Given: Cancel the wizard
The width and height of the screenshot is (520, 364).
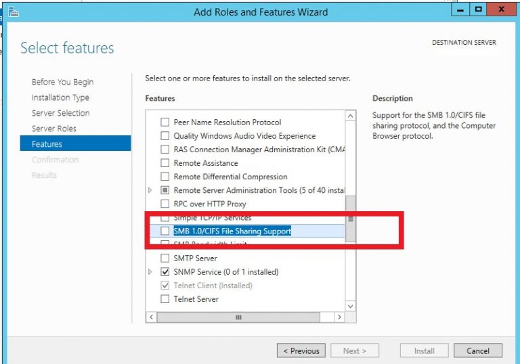Looking at the screenshot, I should (x=478, y=350).
